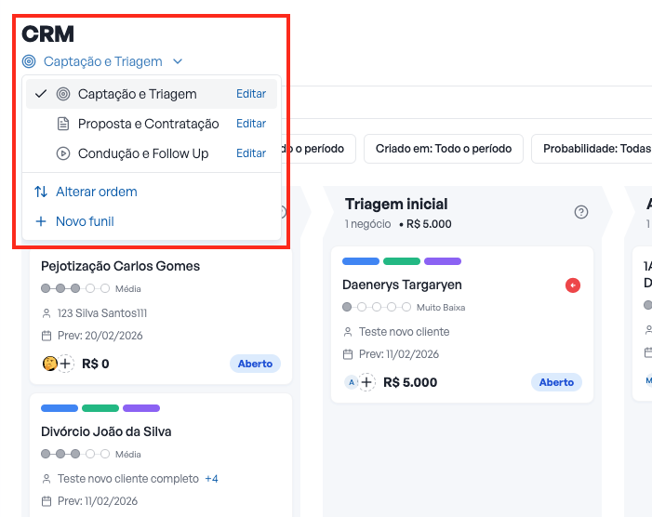Click the help icon in Triagem inicial column

pos(581,212)
